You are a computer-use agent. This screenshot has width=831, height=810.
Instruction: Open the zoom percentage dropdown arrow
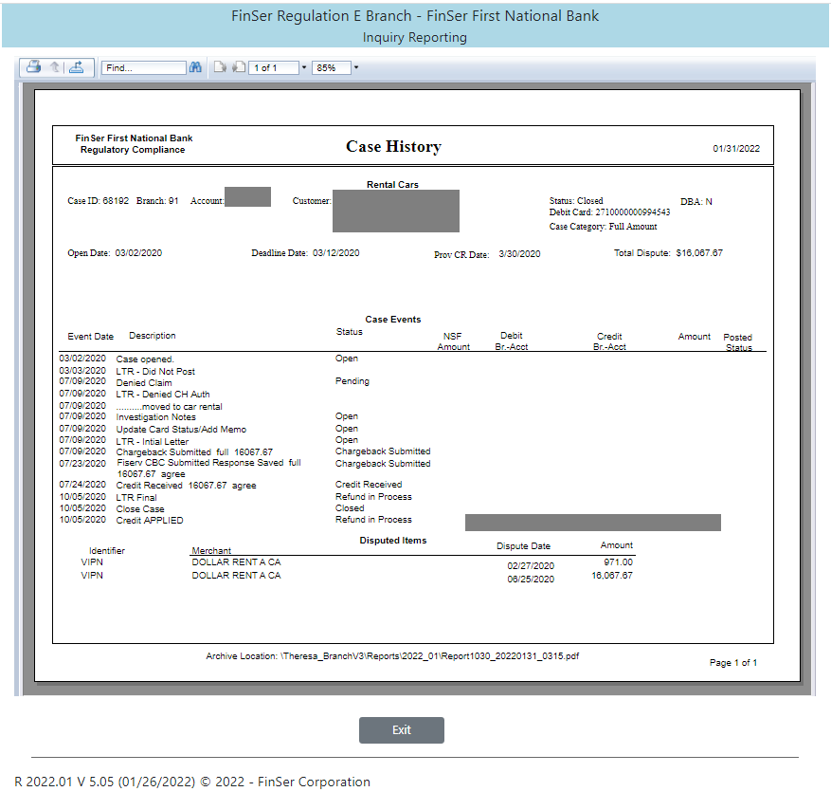[x=356, y=68]
